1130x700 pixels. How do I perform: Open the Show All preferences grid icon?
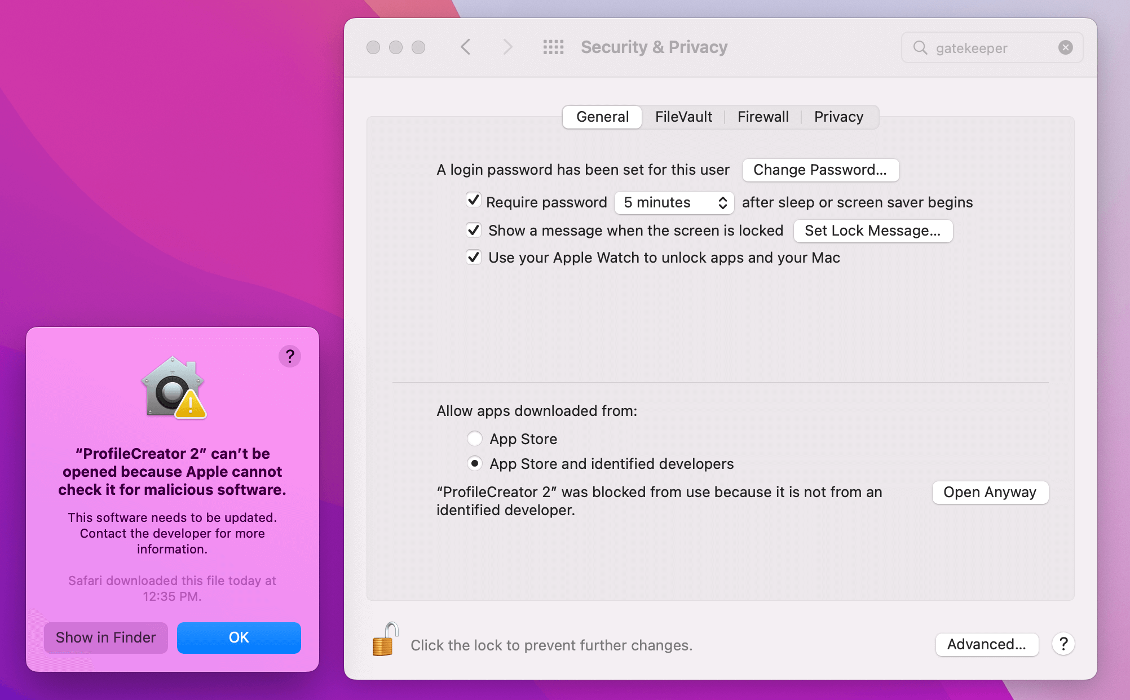click(553, 47)
